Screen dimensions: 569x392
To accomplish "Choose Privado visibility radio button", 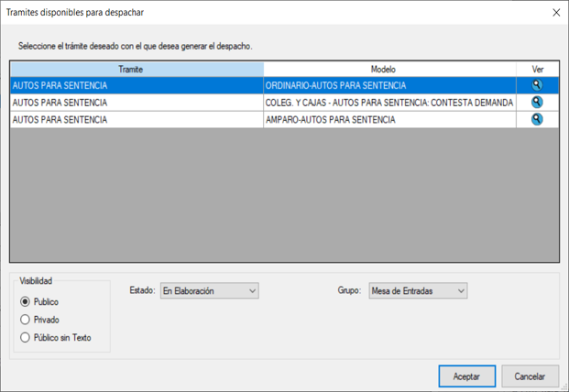I will coord(26,320).
